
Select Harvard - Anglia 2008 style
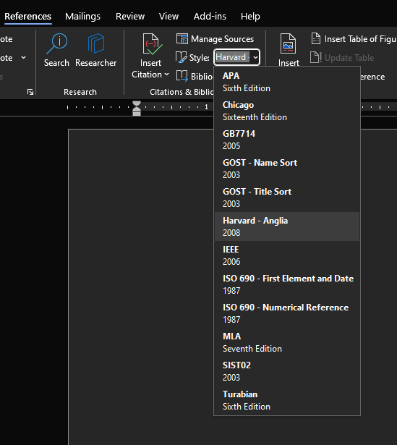287,226
